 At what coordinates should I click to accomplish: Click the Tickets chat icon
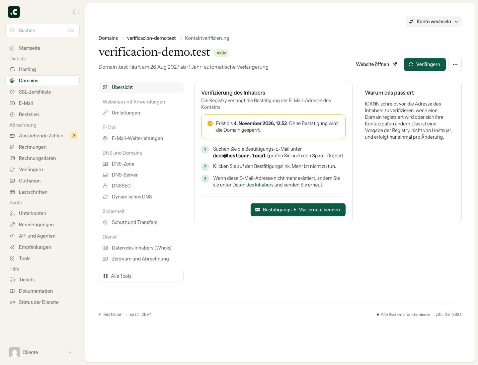point(12,280)
